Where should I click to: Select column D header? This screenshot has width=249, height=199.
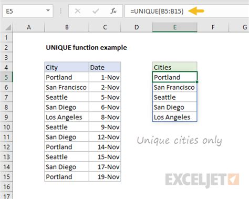click(x=137, y=27)
